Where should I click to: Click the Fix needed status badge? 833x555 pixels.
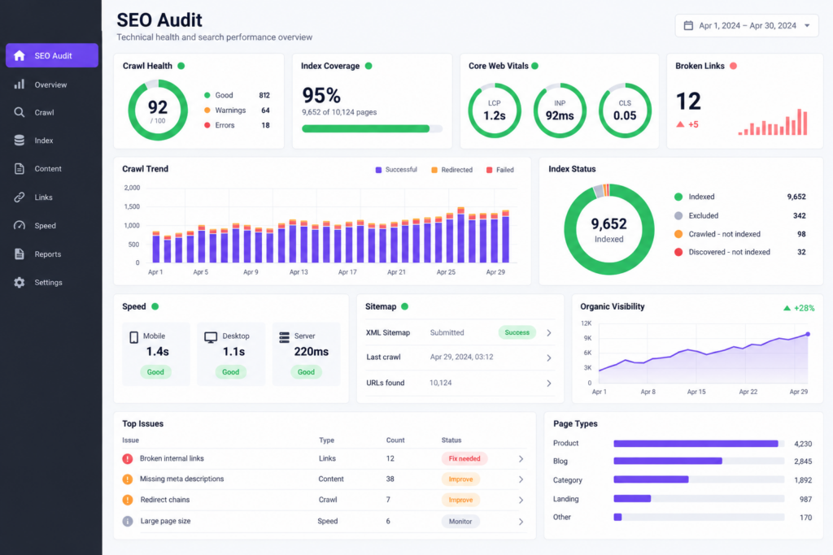tap(464, 458)
